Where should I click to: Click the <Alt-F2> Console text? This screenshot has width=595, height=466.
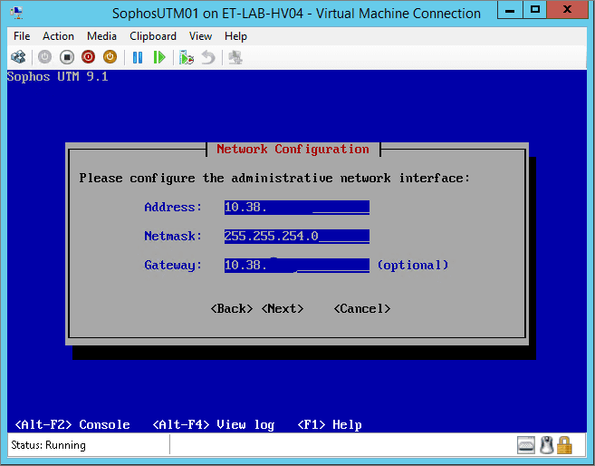tap(72, 424)
